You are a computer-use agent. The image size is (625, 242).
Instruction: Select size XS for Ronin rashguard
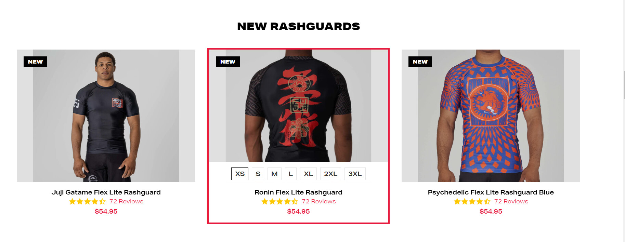240,174
